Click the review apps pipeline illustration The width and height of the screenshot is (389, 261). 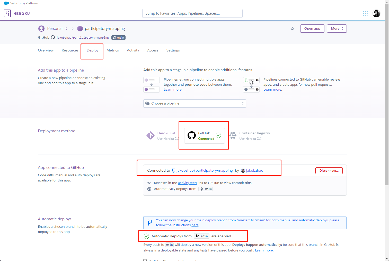(251, 85)
